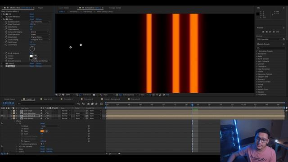This screenshot has height=162, width=288.
Task: Toggle All Masks value in timeline
Action: (x=42, y=129)
